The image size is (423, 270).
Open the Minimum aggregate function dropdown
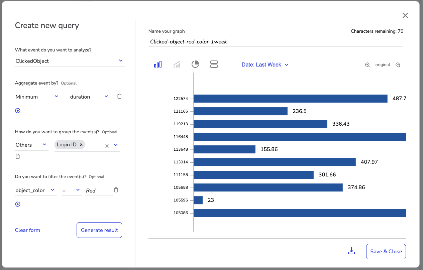click(38, 97)
